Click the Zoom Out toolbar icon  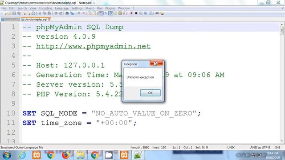pos(84,13)
